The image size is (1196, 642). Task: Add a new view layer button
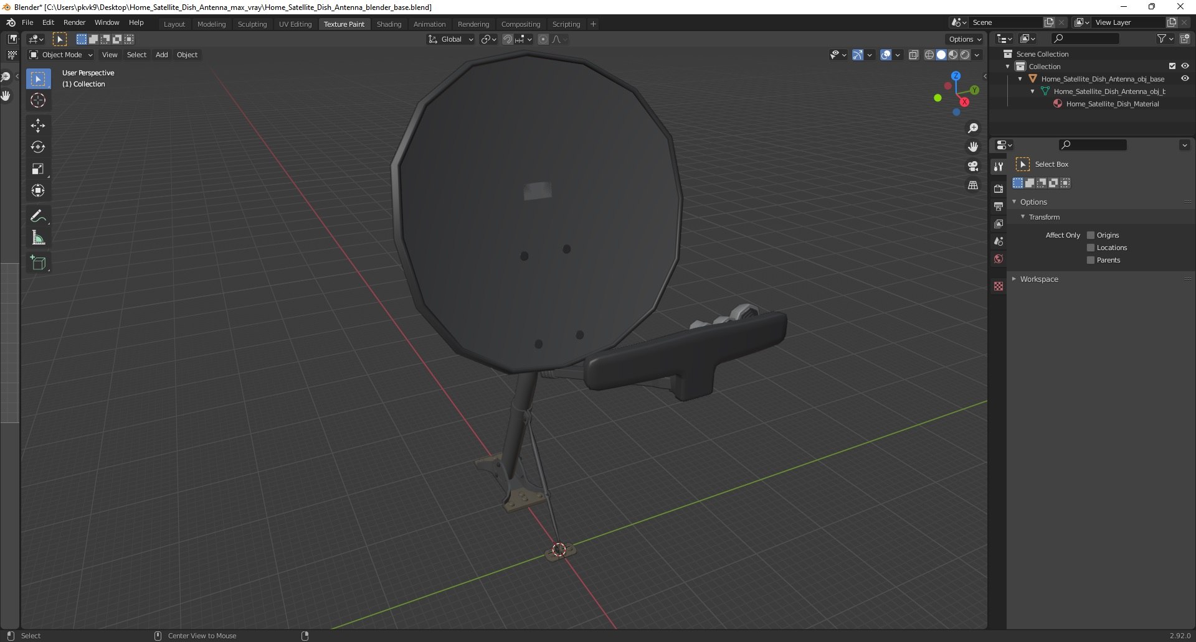click(1172, 22)
